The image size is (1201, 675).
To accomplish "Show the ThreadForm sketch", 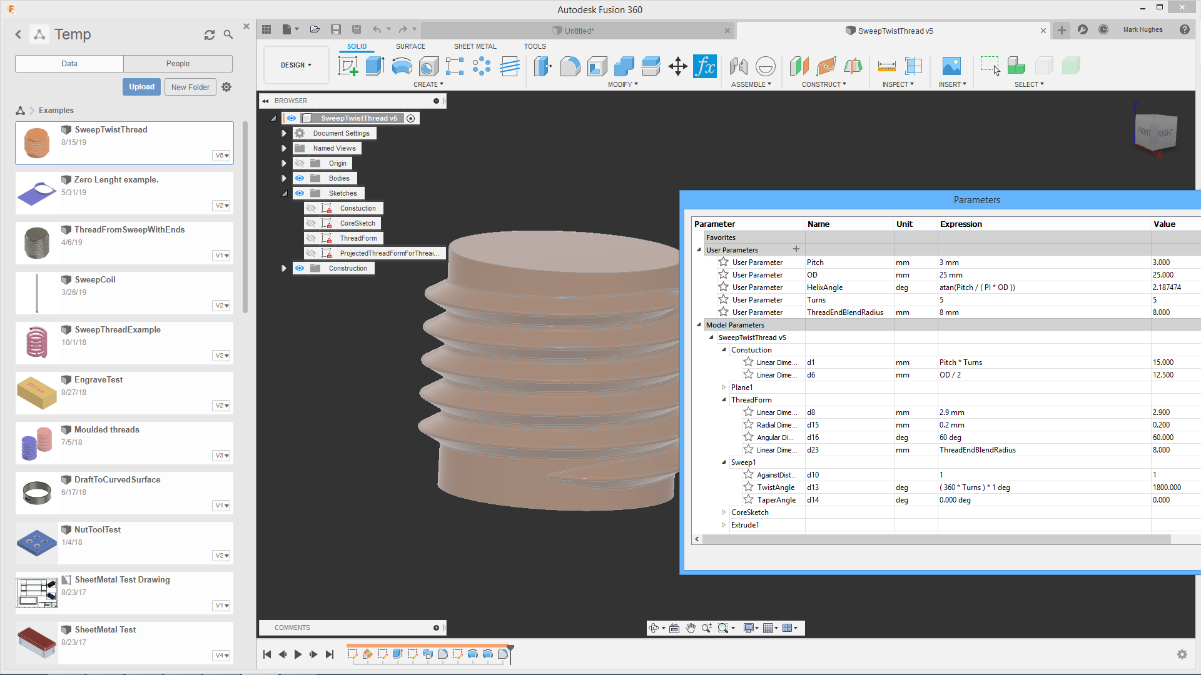I will tap(311, 238).
